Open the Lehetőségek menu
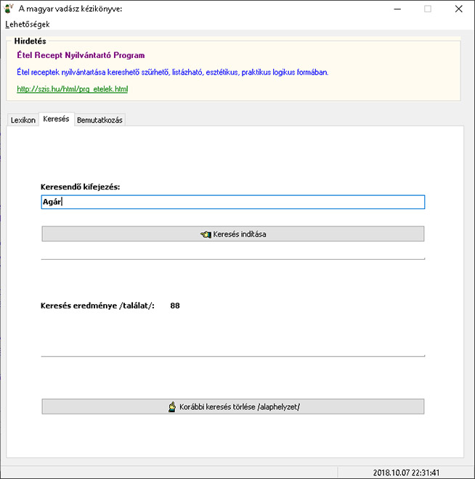Screen dimensions: 475x479 [27, 24]
